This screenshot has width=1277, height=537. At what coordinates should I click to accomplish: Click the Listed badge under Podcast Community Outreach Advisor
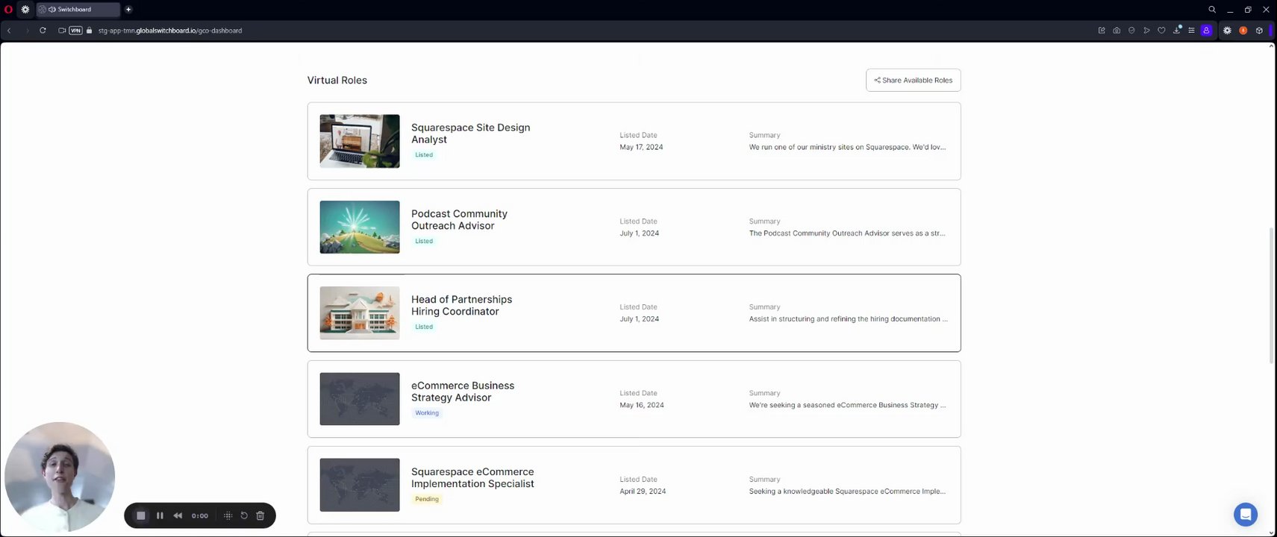(424, 242)
